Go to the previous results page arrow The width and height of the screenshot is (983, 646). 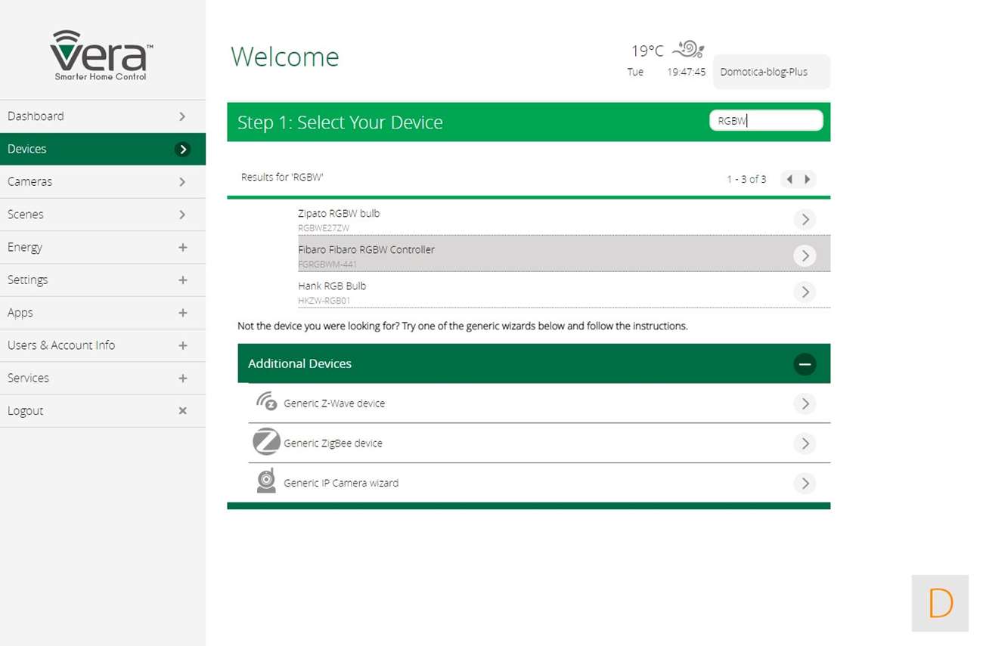(789, 179)
